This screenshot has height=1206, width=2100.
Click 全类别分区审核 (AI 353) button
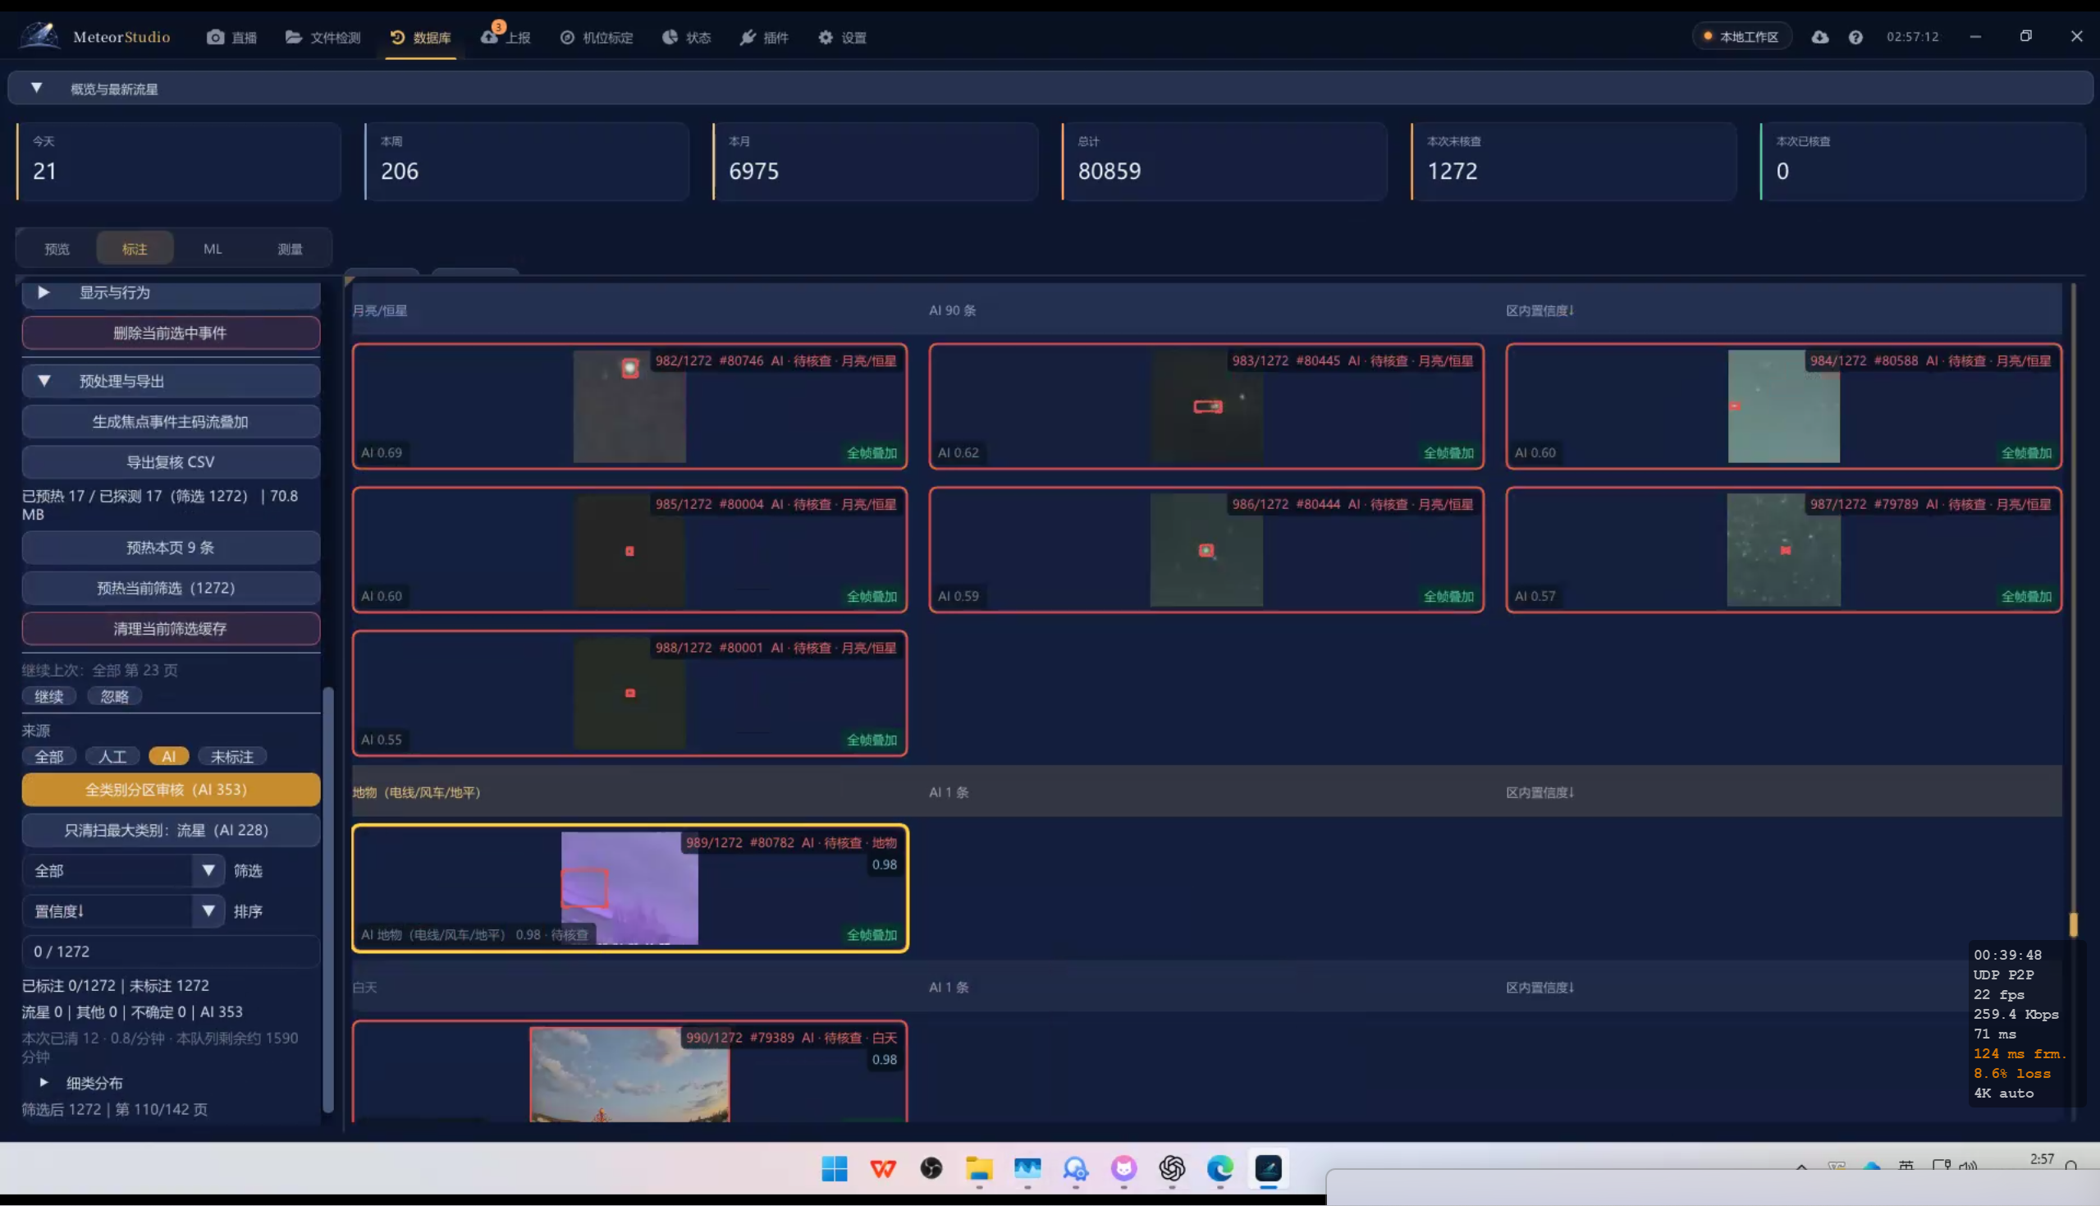tap(171, 790)
